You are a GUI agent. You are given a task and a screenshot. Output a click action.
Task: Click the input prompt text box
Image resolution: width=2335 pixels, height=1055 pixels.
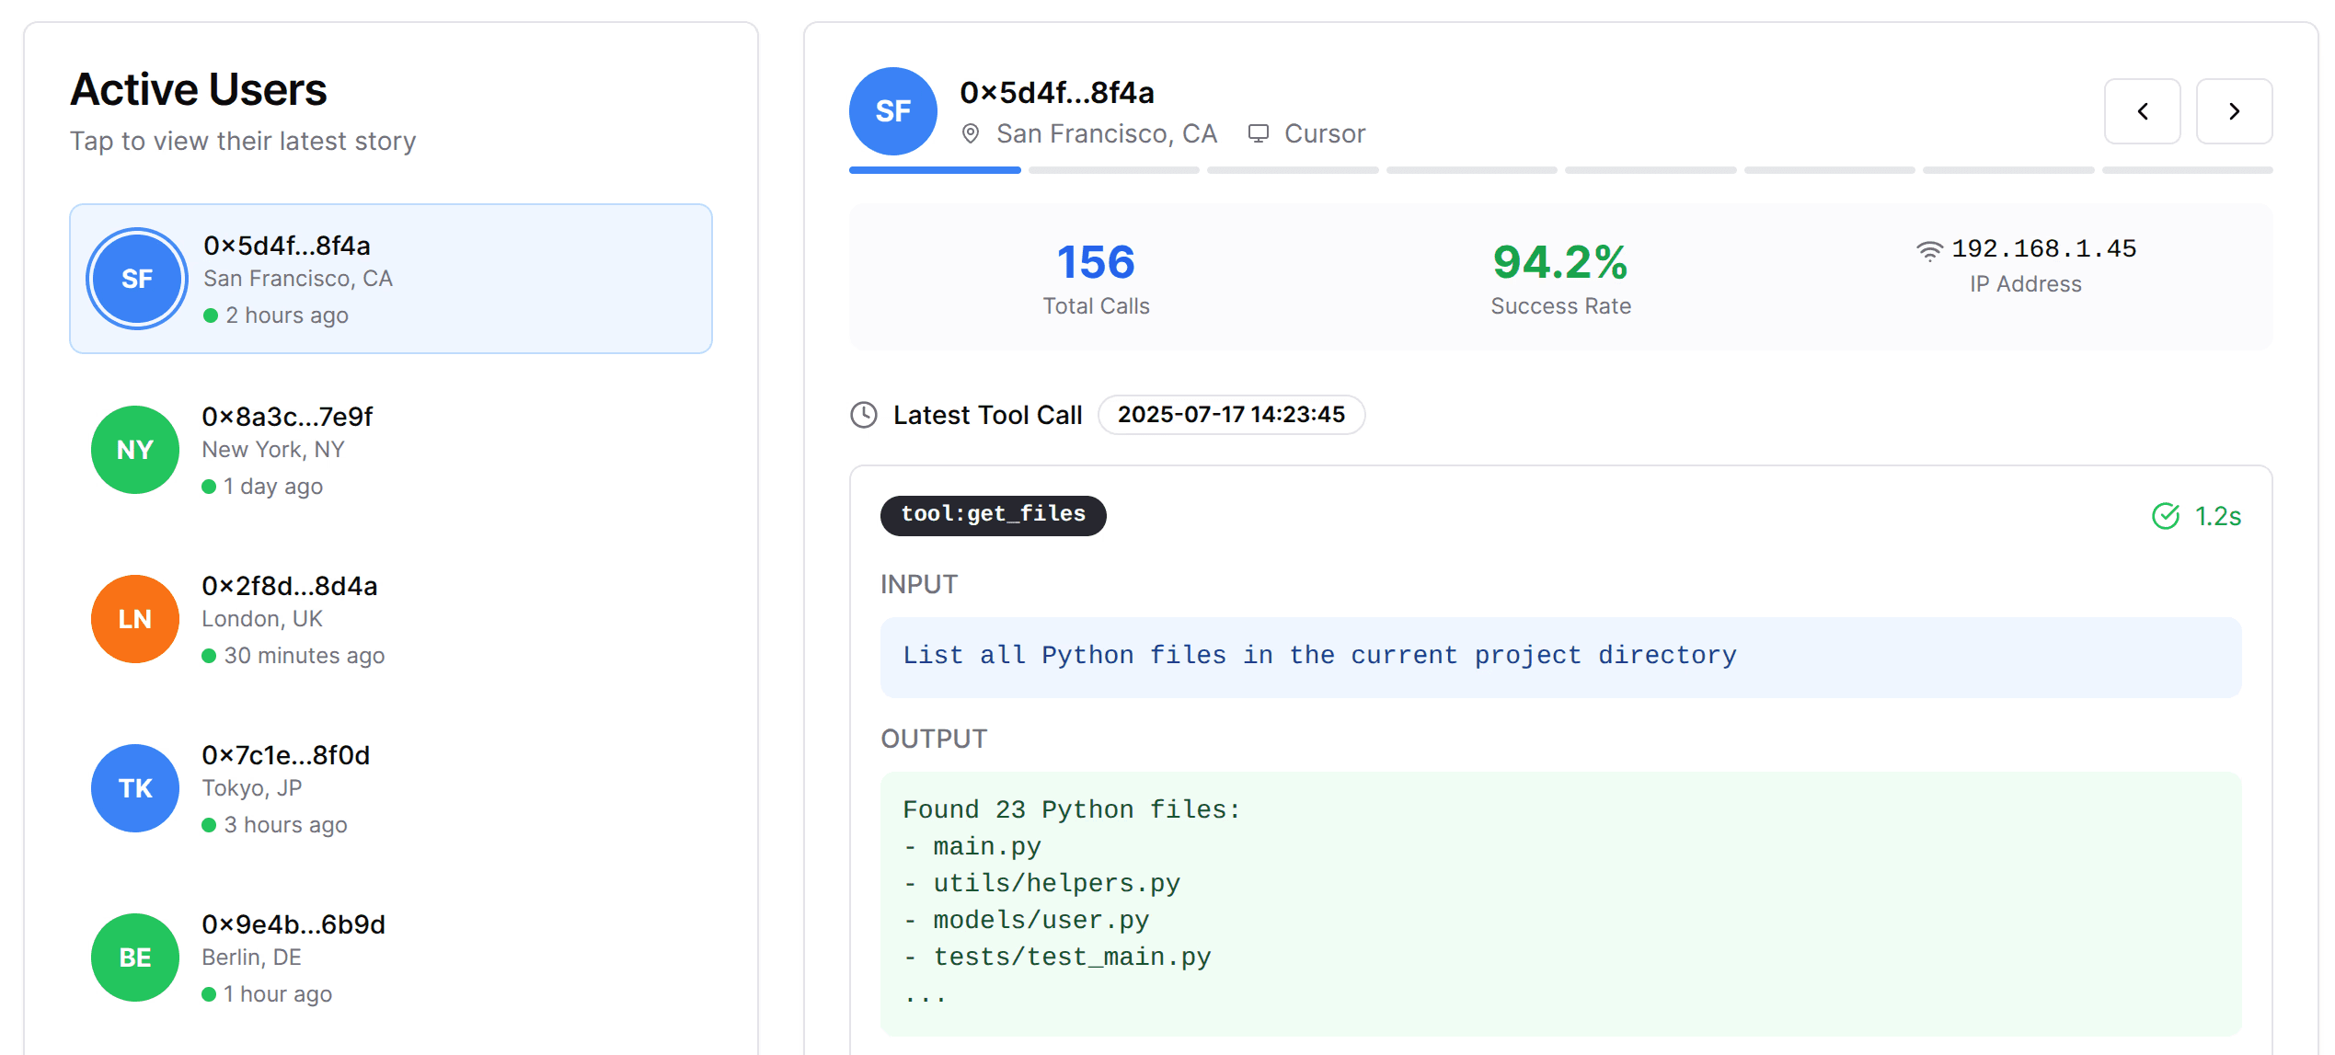pos(1560,657)
